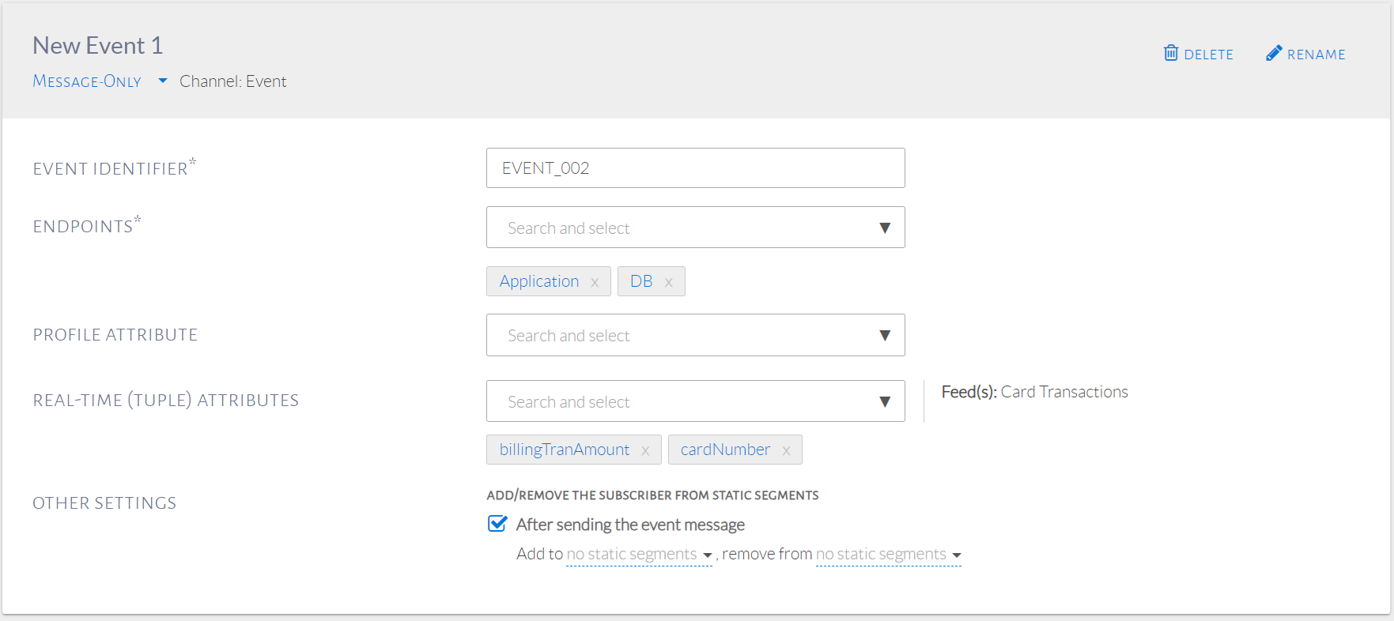Remove the billingTranAmount attribute tag
1394x621 pixels.
click(x=645, y=450)
